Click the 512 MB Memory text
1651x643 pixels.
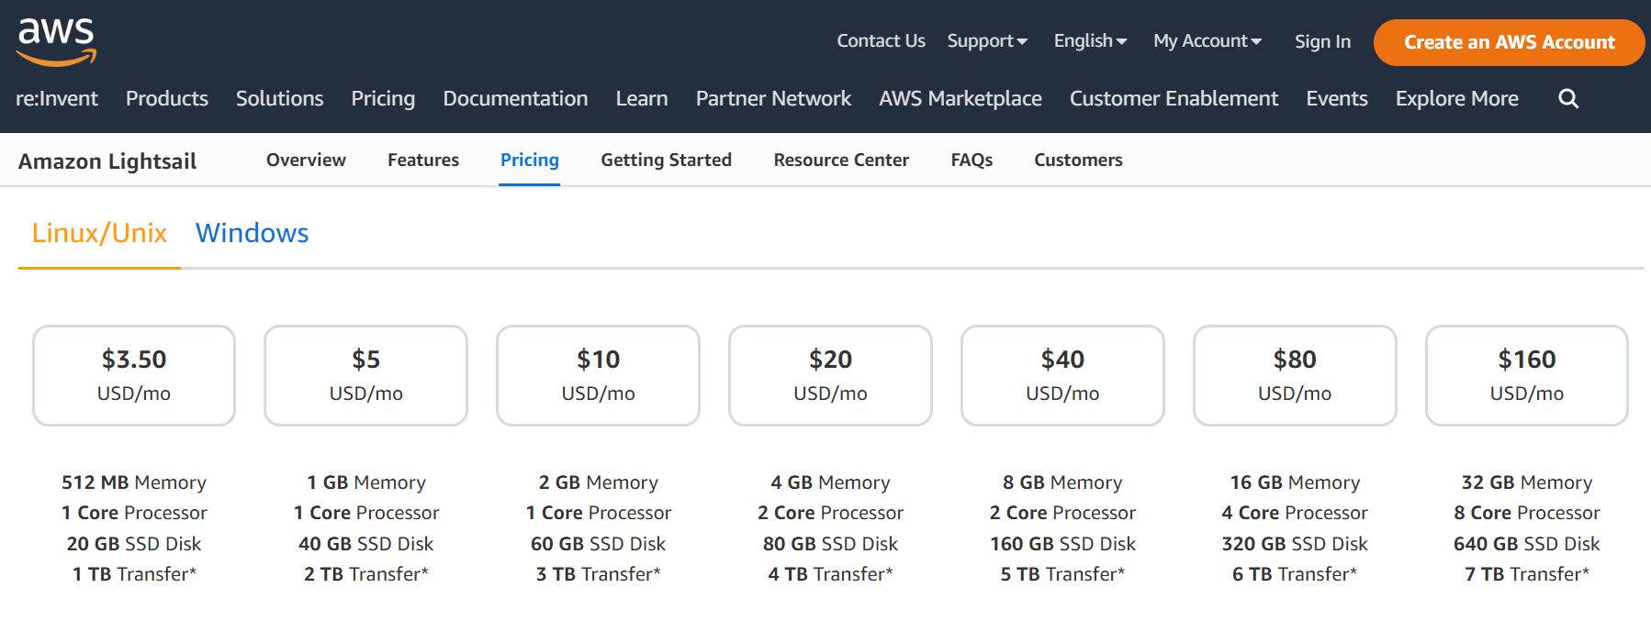click(x=134, y=482)
